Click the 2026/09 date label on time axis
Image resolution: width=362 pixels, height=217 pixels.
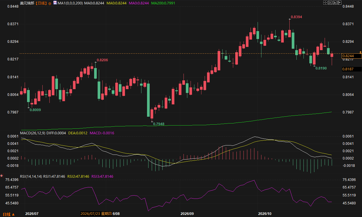(x=187, y=214)
